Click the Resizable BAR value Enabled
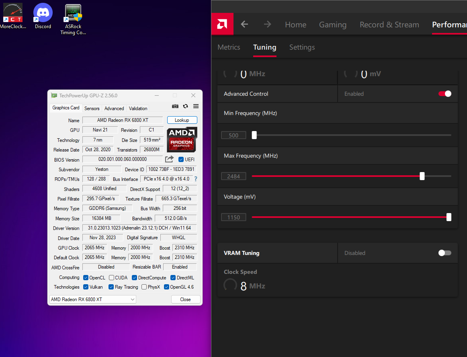Viewport: 467px width, 357px height. 180,267
